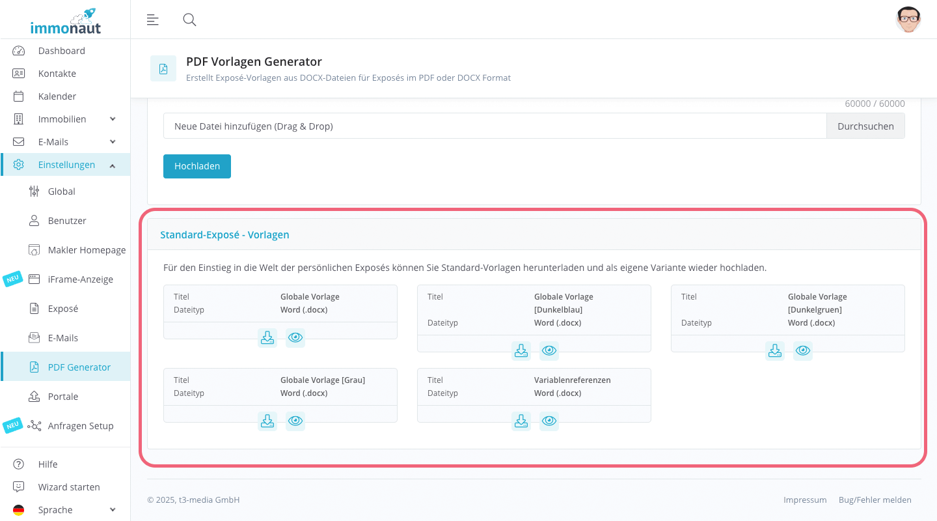937x521 pixels.
Task: Click the Durchsuchen browse button
Action: 865,126
